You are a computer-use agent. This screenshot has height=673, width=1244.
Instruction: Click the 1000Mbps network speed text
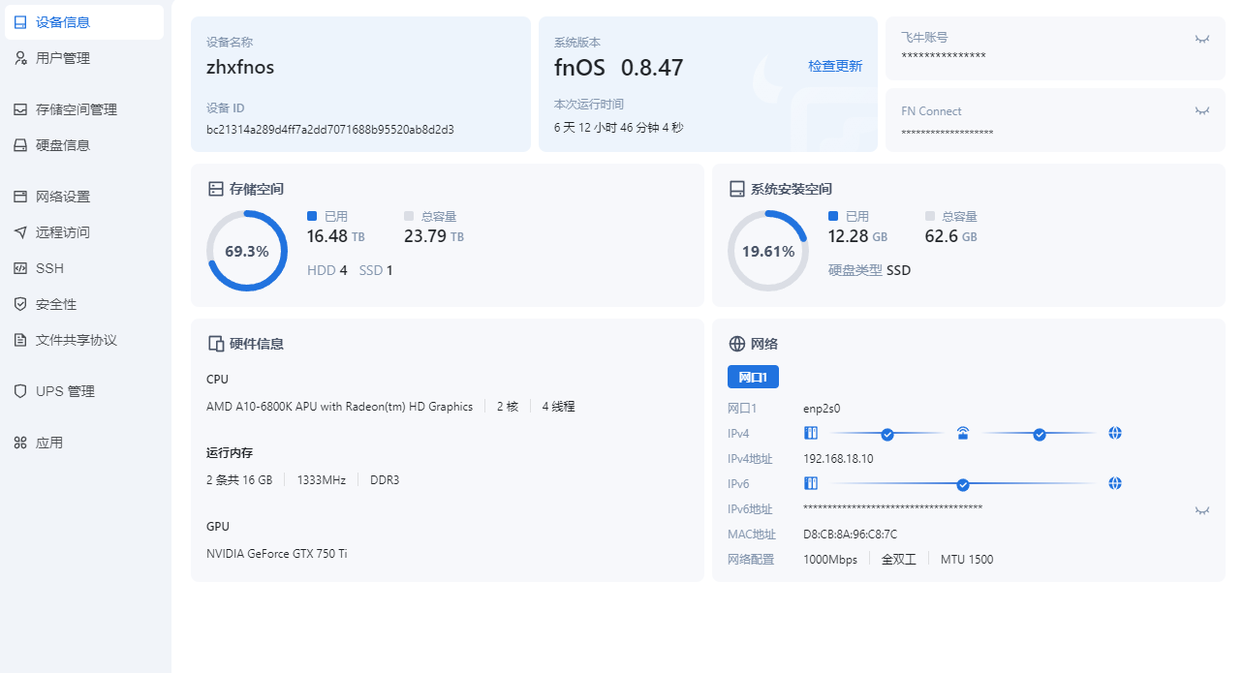pos(830,560)
